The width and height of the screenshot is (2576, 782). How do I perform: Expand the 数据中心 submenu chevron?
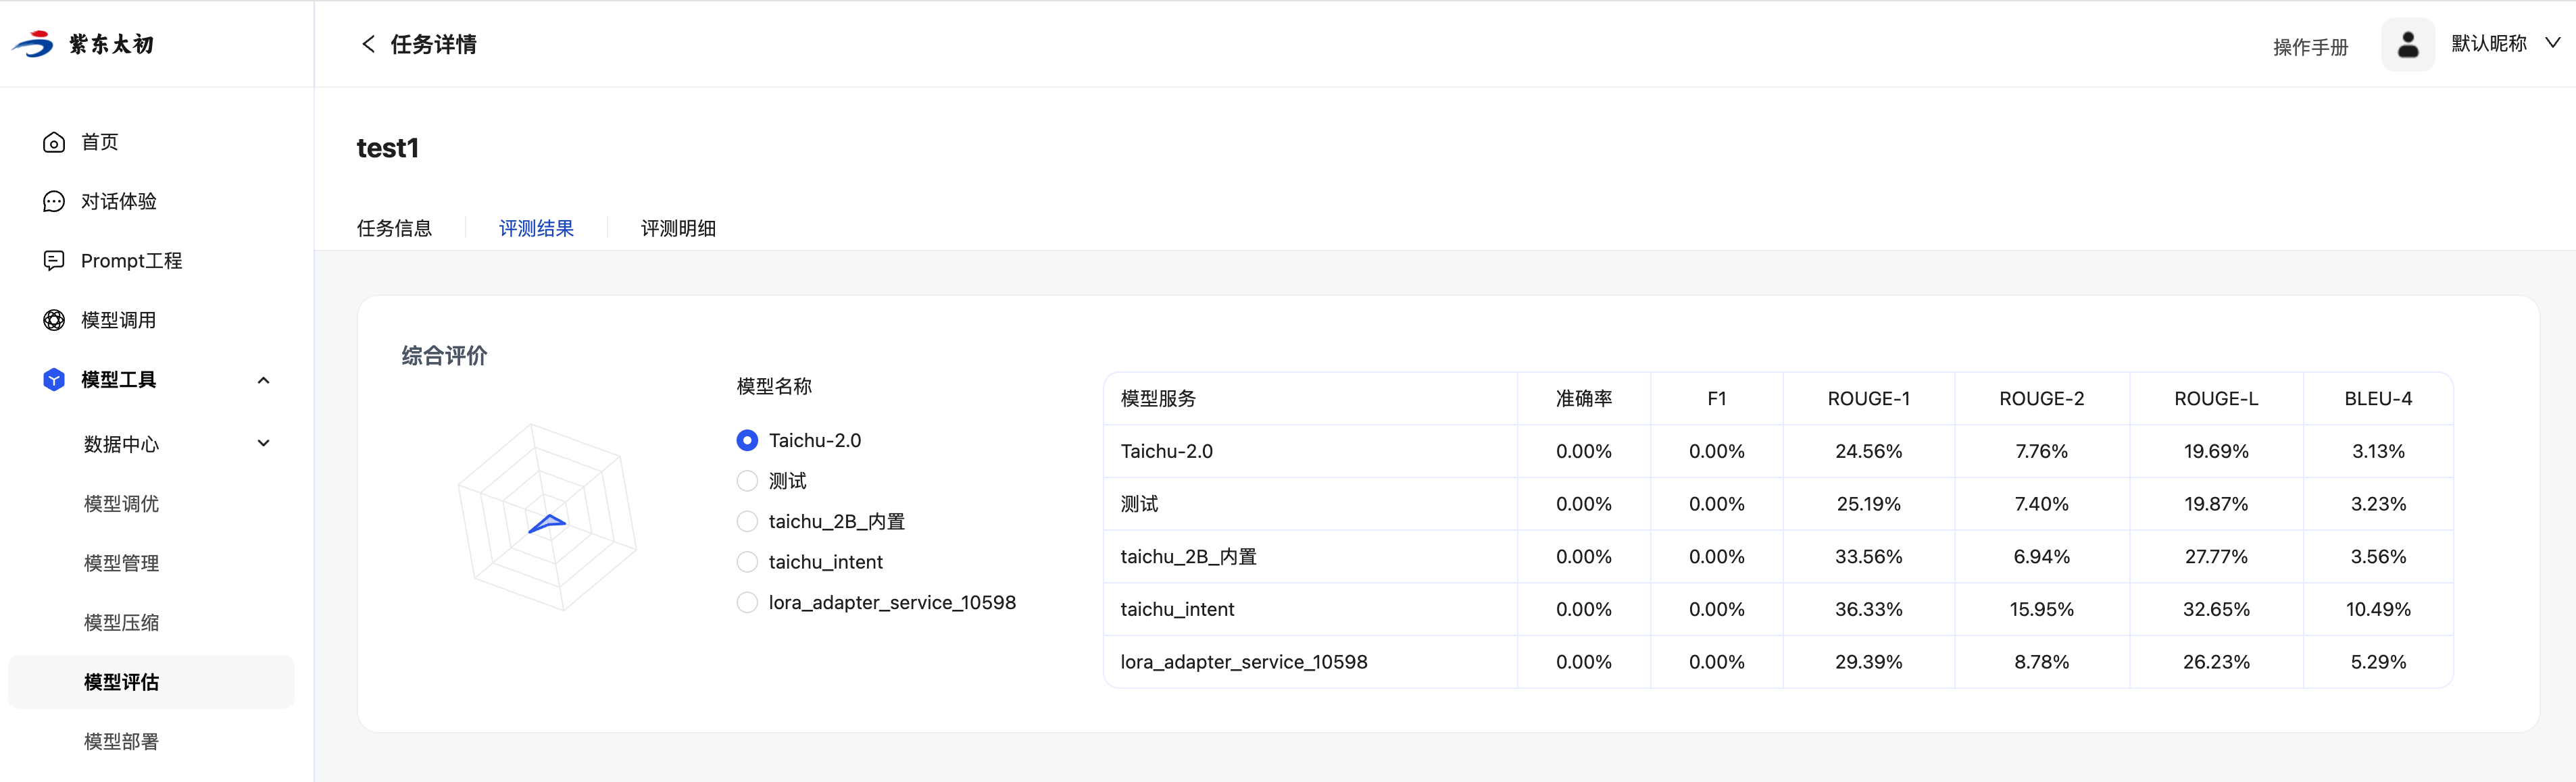click(x=263, y=444)
